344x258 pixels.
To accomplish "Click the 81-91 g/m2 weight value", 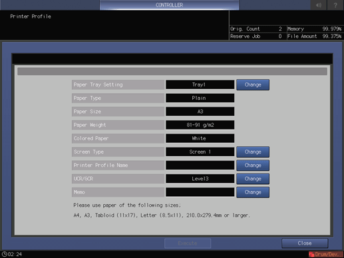I will (200, 125).
